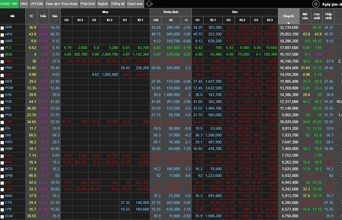The image size is (342, 220).
Task: Enable the checkbox beside TCB
Action: [x=3, y=102]
